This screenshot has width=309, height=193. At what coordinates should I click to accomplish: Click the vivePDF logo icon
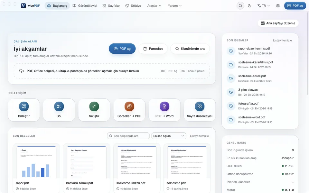[23, 6]
